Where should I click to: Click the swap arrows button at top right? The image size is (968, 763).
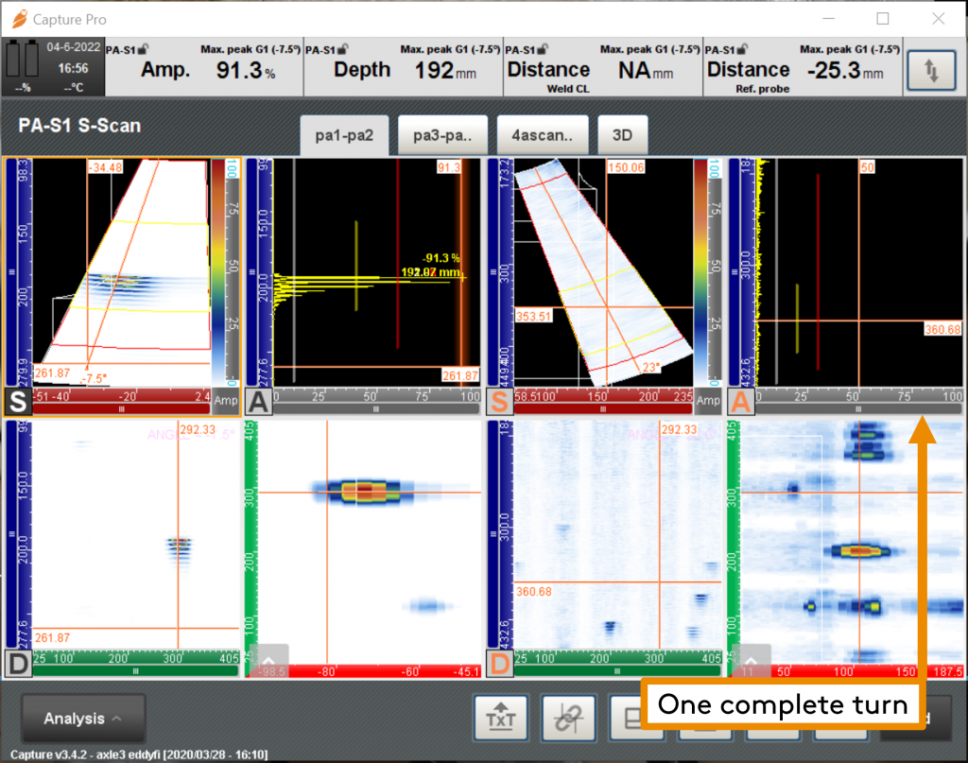click(x=930, y=69)
